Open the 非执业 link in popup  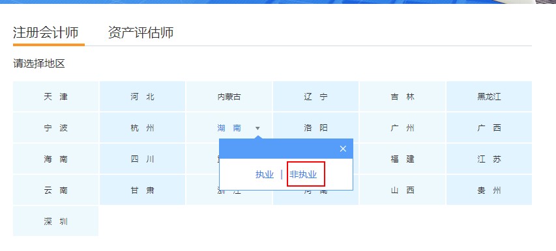point(303,174)
